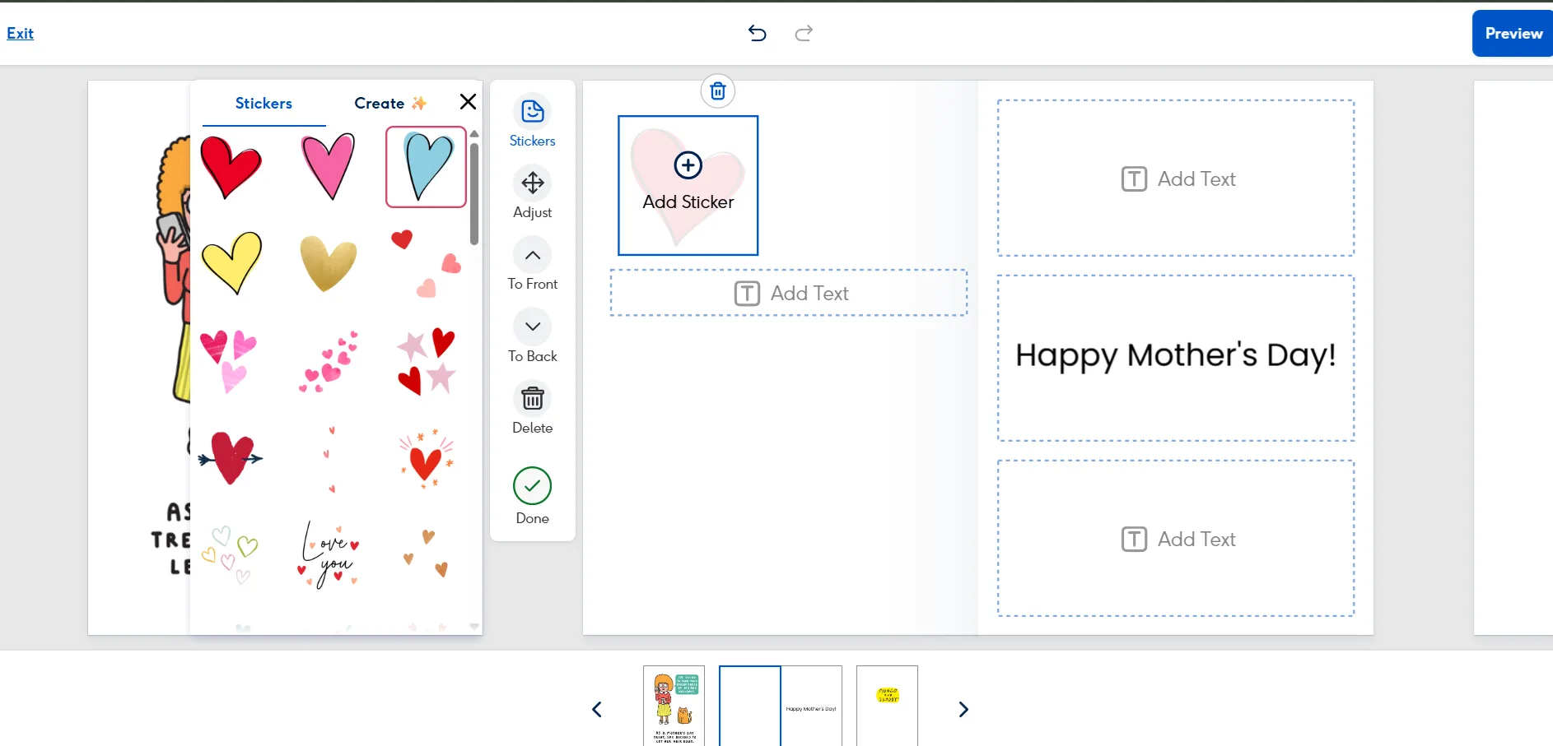Select the red heart sticker
This screenshot has width=1553, height=746.
[231, 168]
